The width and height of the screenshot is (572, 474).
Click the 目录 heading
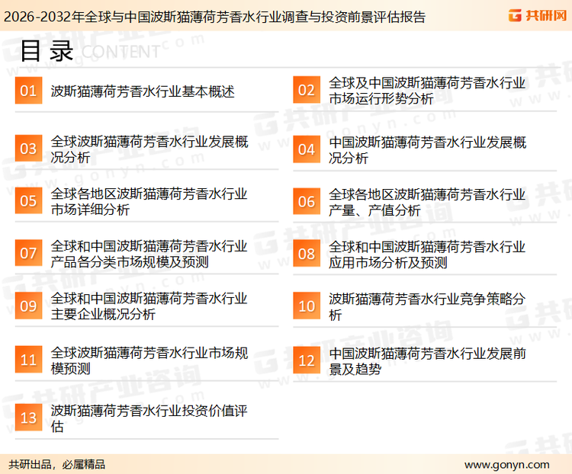pyautogui.click(x=46, y=50)
